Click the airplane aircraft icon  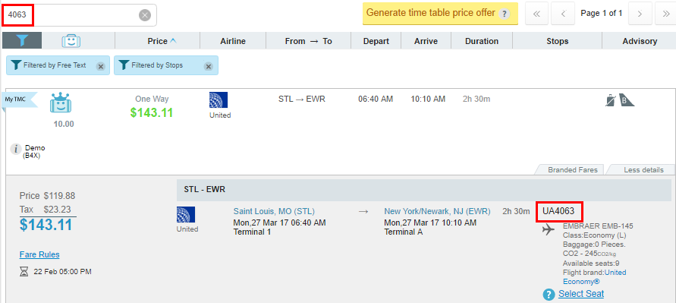pos(549,229)
